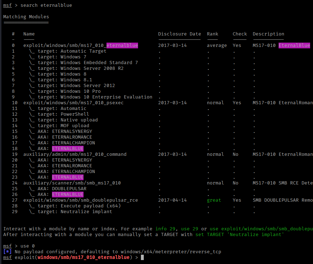Click highlighted ETERNALBLUE in row 23
Image resolution: width=313 pixels, height=264 pixels.
(x=68, y=177)
